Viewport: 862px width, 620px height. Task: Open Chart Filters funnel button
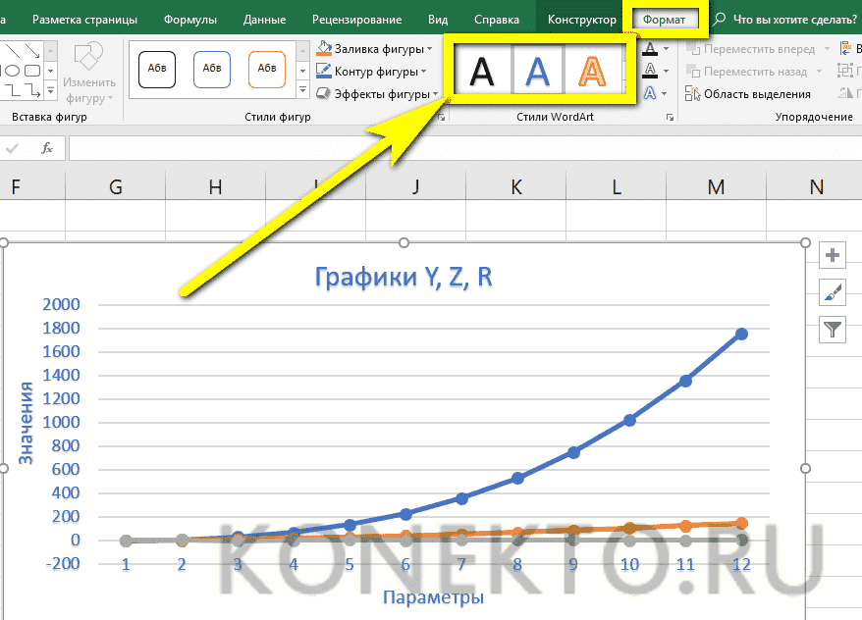click(x=834, y=329)
